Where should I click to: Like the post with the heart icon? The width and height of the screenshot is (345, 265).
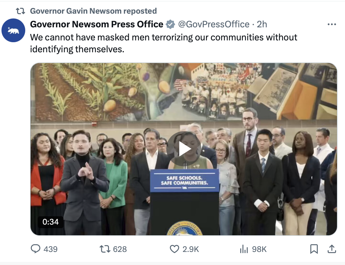coord(174,249)
